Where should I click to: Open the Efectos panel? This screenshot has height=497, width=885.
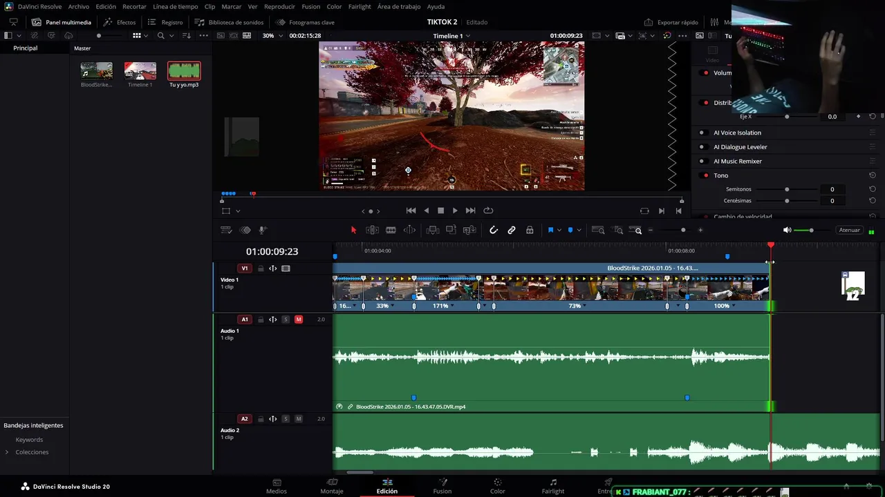tap(120, 22)
